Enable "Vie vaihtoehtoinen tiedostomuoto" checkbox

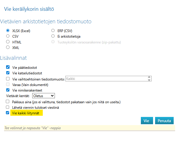tap(8, 79)
